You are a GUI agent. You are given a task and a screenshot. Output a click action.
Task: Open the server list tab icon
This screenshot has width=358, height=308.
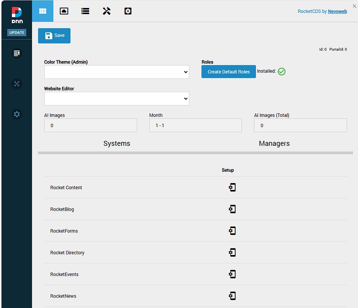85,11
